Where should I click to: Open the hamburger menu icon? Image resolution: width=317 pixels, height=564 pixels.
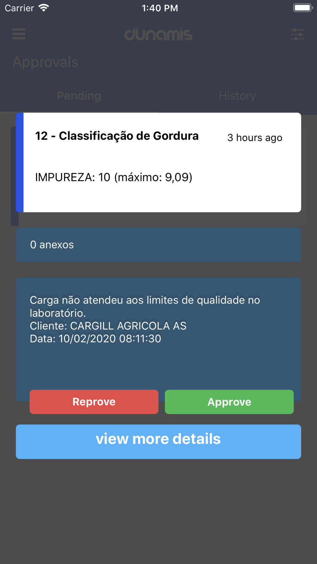[19, 34]
